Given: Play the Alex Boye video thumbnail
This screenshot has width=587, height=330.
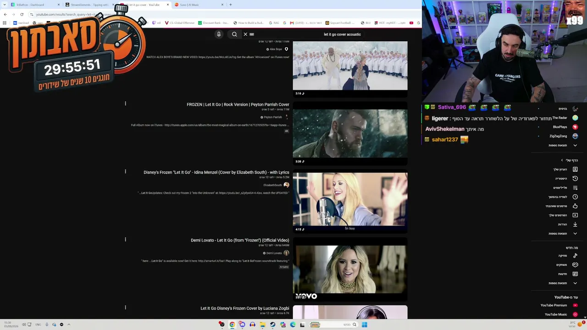Looking at the screenshot, I should pos(350,69).
